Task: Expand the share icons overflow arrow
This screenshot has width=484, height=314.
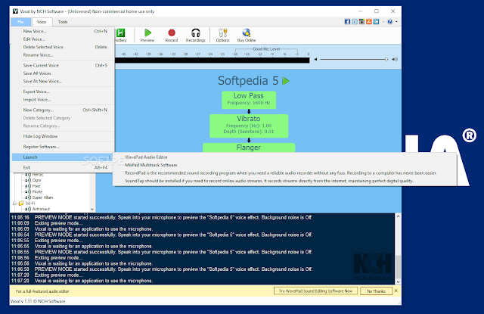Action: point(383,22)
